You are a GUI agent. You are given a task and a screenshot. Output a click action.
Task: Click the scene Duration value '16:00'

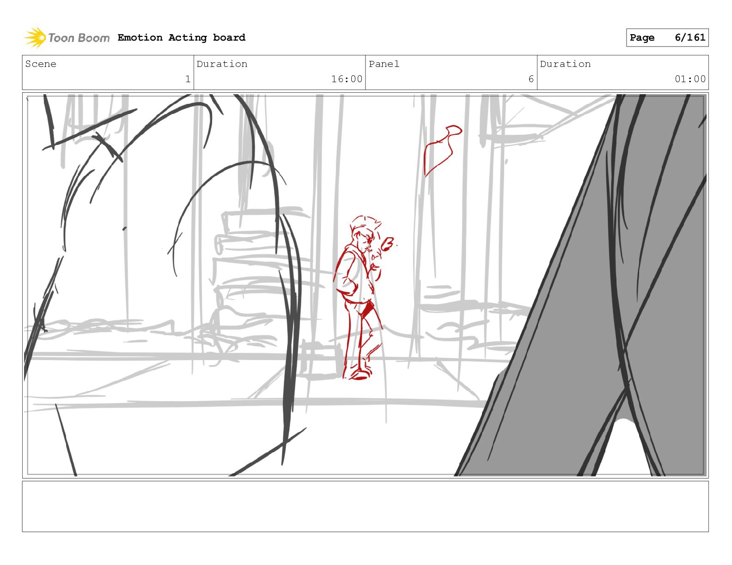pyautogui.click(x=347, y=79)
